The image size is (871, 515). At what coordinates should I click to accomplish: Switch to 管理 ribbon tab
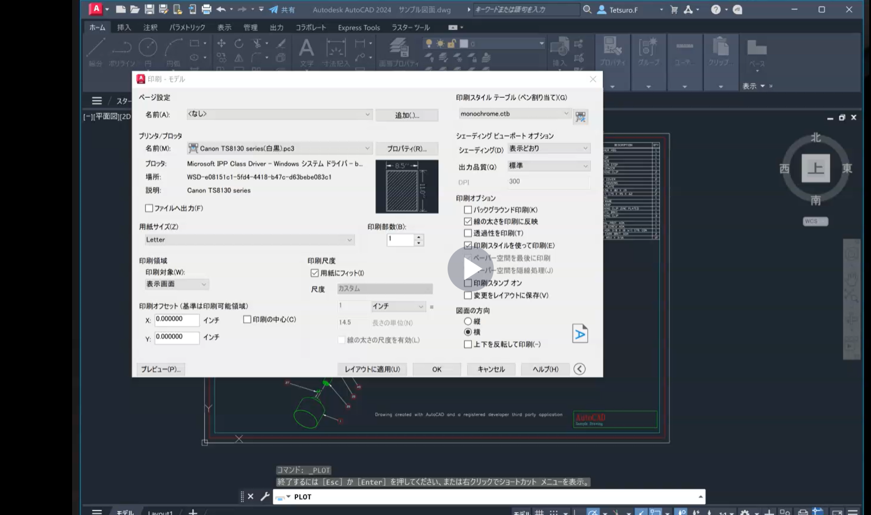[x=250, y=27]
